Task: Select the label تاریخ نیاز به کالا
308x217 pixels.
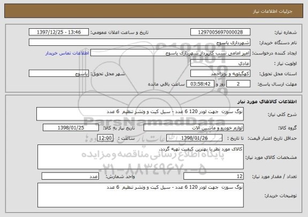Action: [119, 128]
